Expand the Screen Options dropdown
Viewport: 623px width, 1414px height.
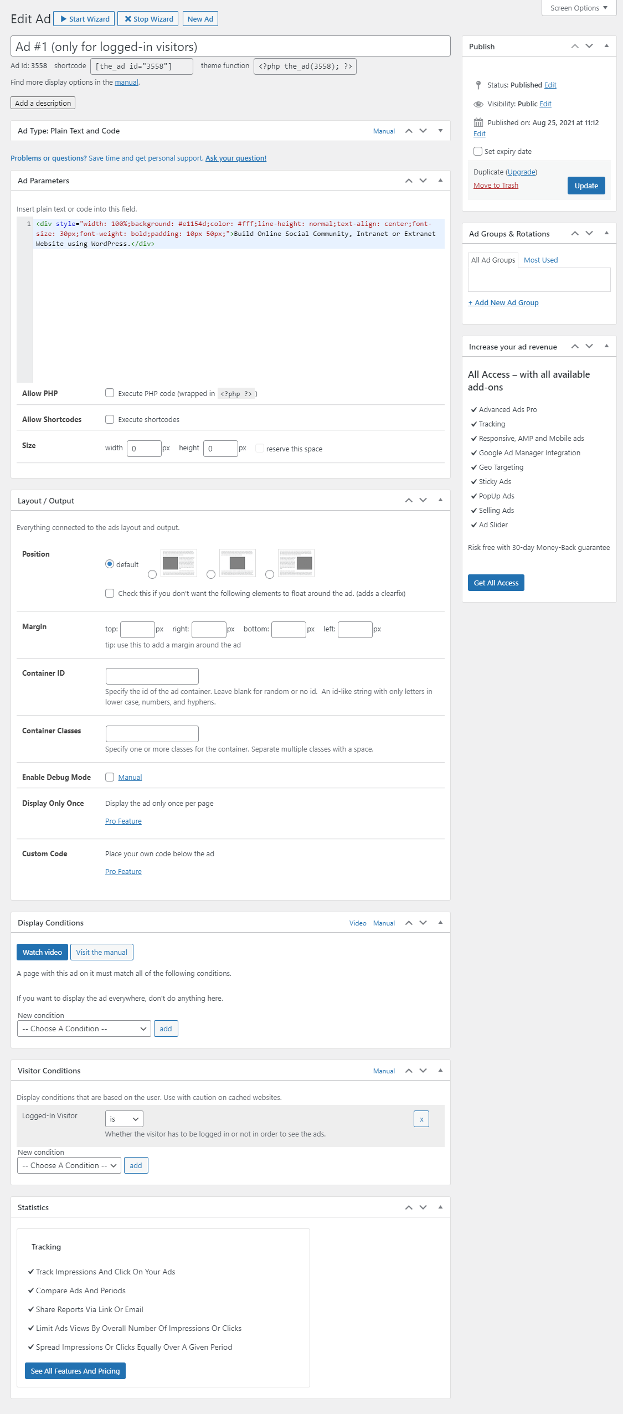pyautogui.click(x=578, y=8)
